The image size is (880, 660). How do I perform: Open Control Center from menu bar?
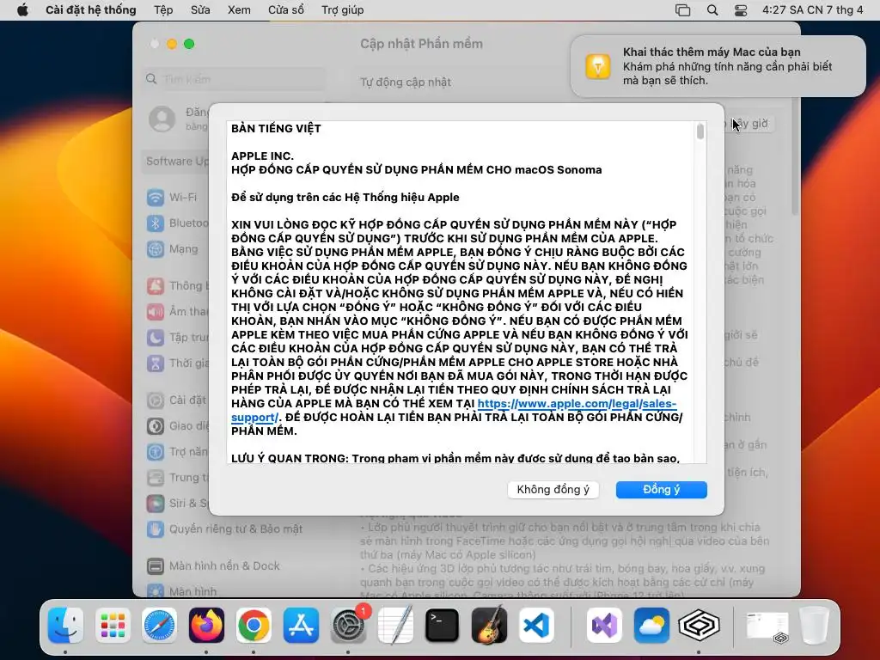point(741,10)
